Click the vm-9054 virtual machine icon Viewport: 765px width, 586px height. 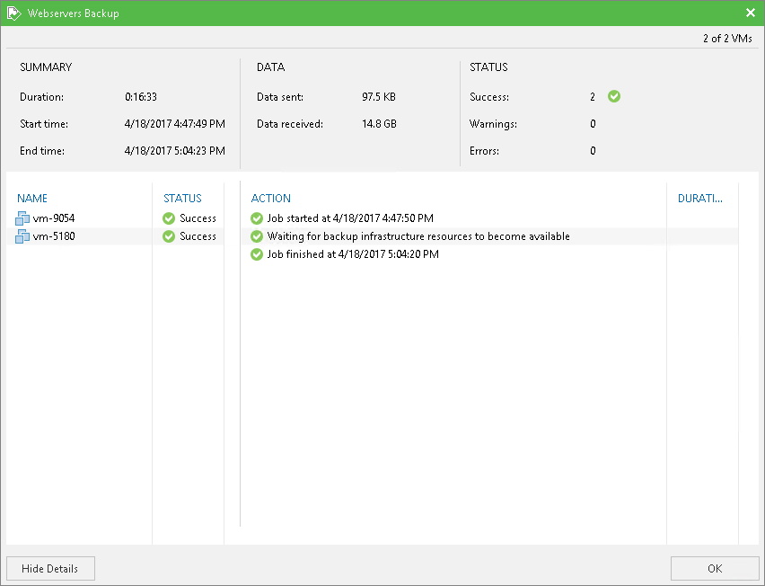(x=22, y=218)
